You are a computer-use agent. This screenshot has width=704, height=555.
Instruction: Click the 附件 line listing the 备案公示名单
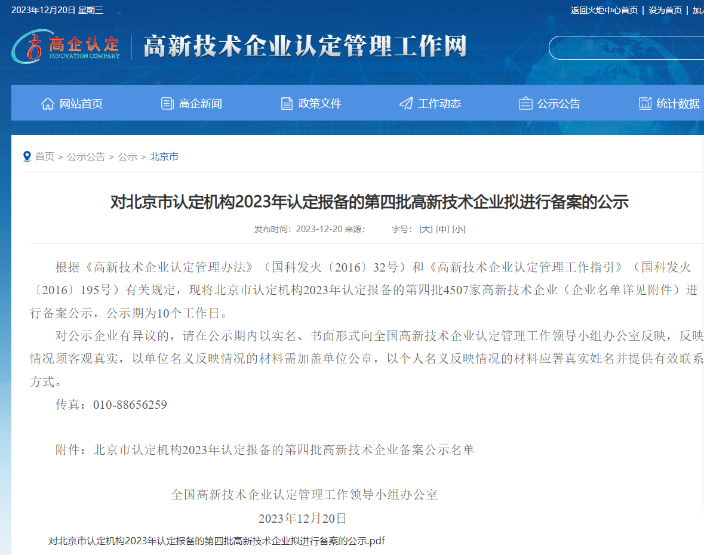pyautogui.click(x=265, y=449)
